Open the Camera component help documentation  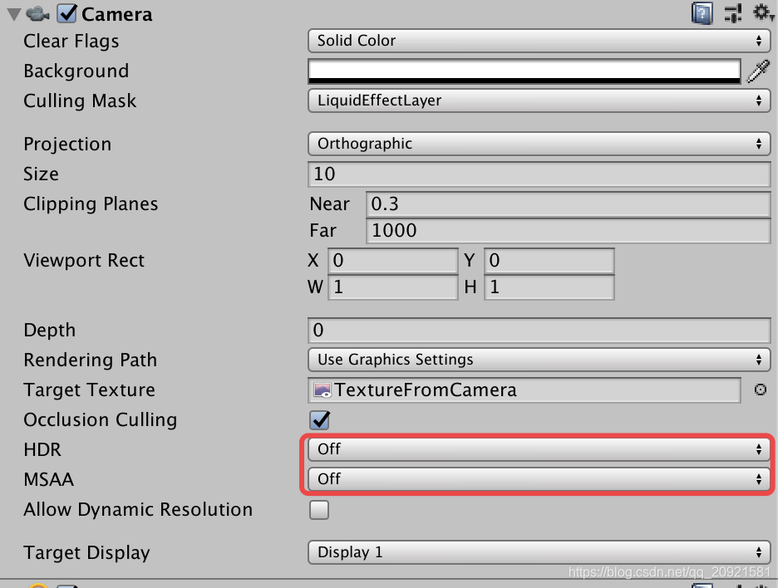[702, 13]
